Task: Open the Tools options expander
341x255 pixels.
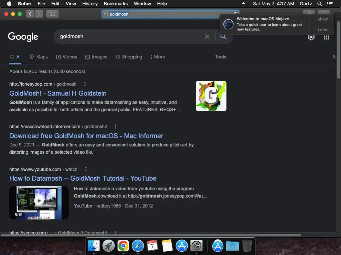Action: [220, 57]
